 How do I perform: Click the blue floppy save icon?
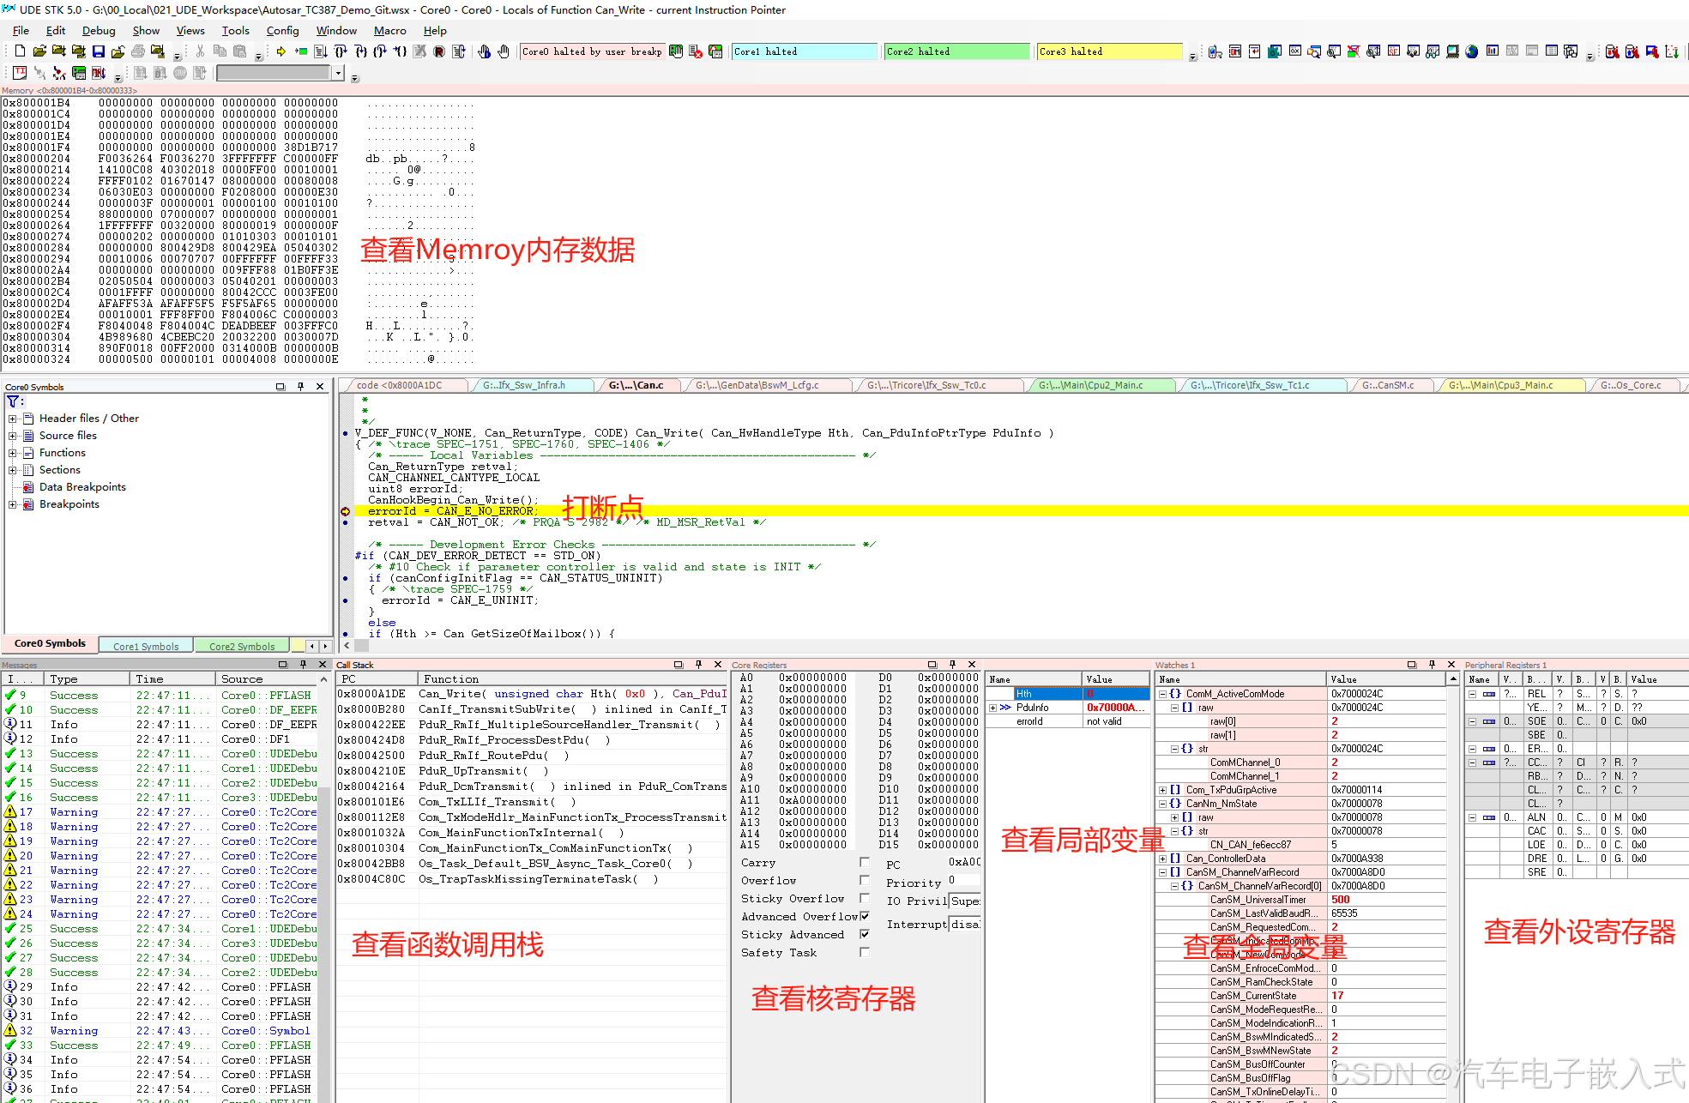(99, 51)
